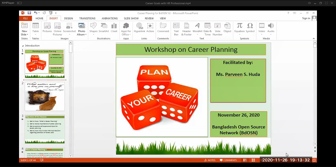
Task: Open the spell-check status icon
Action: tap(42, 160)
